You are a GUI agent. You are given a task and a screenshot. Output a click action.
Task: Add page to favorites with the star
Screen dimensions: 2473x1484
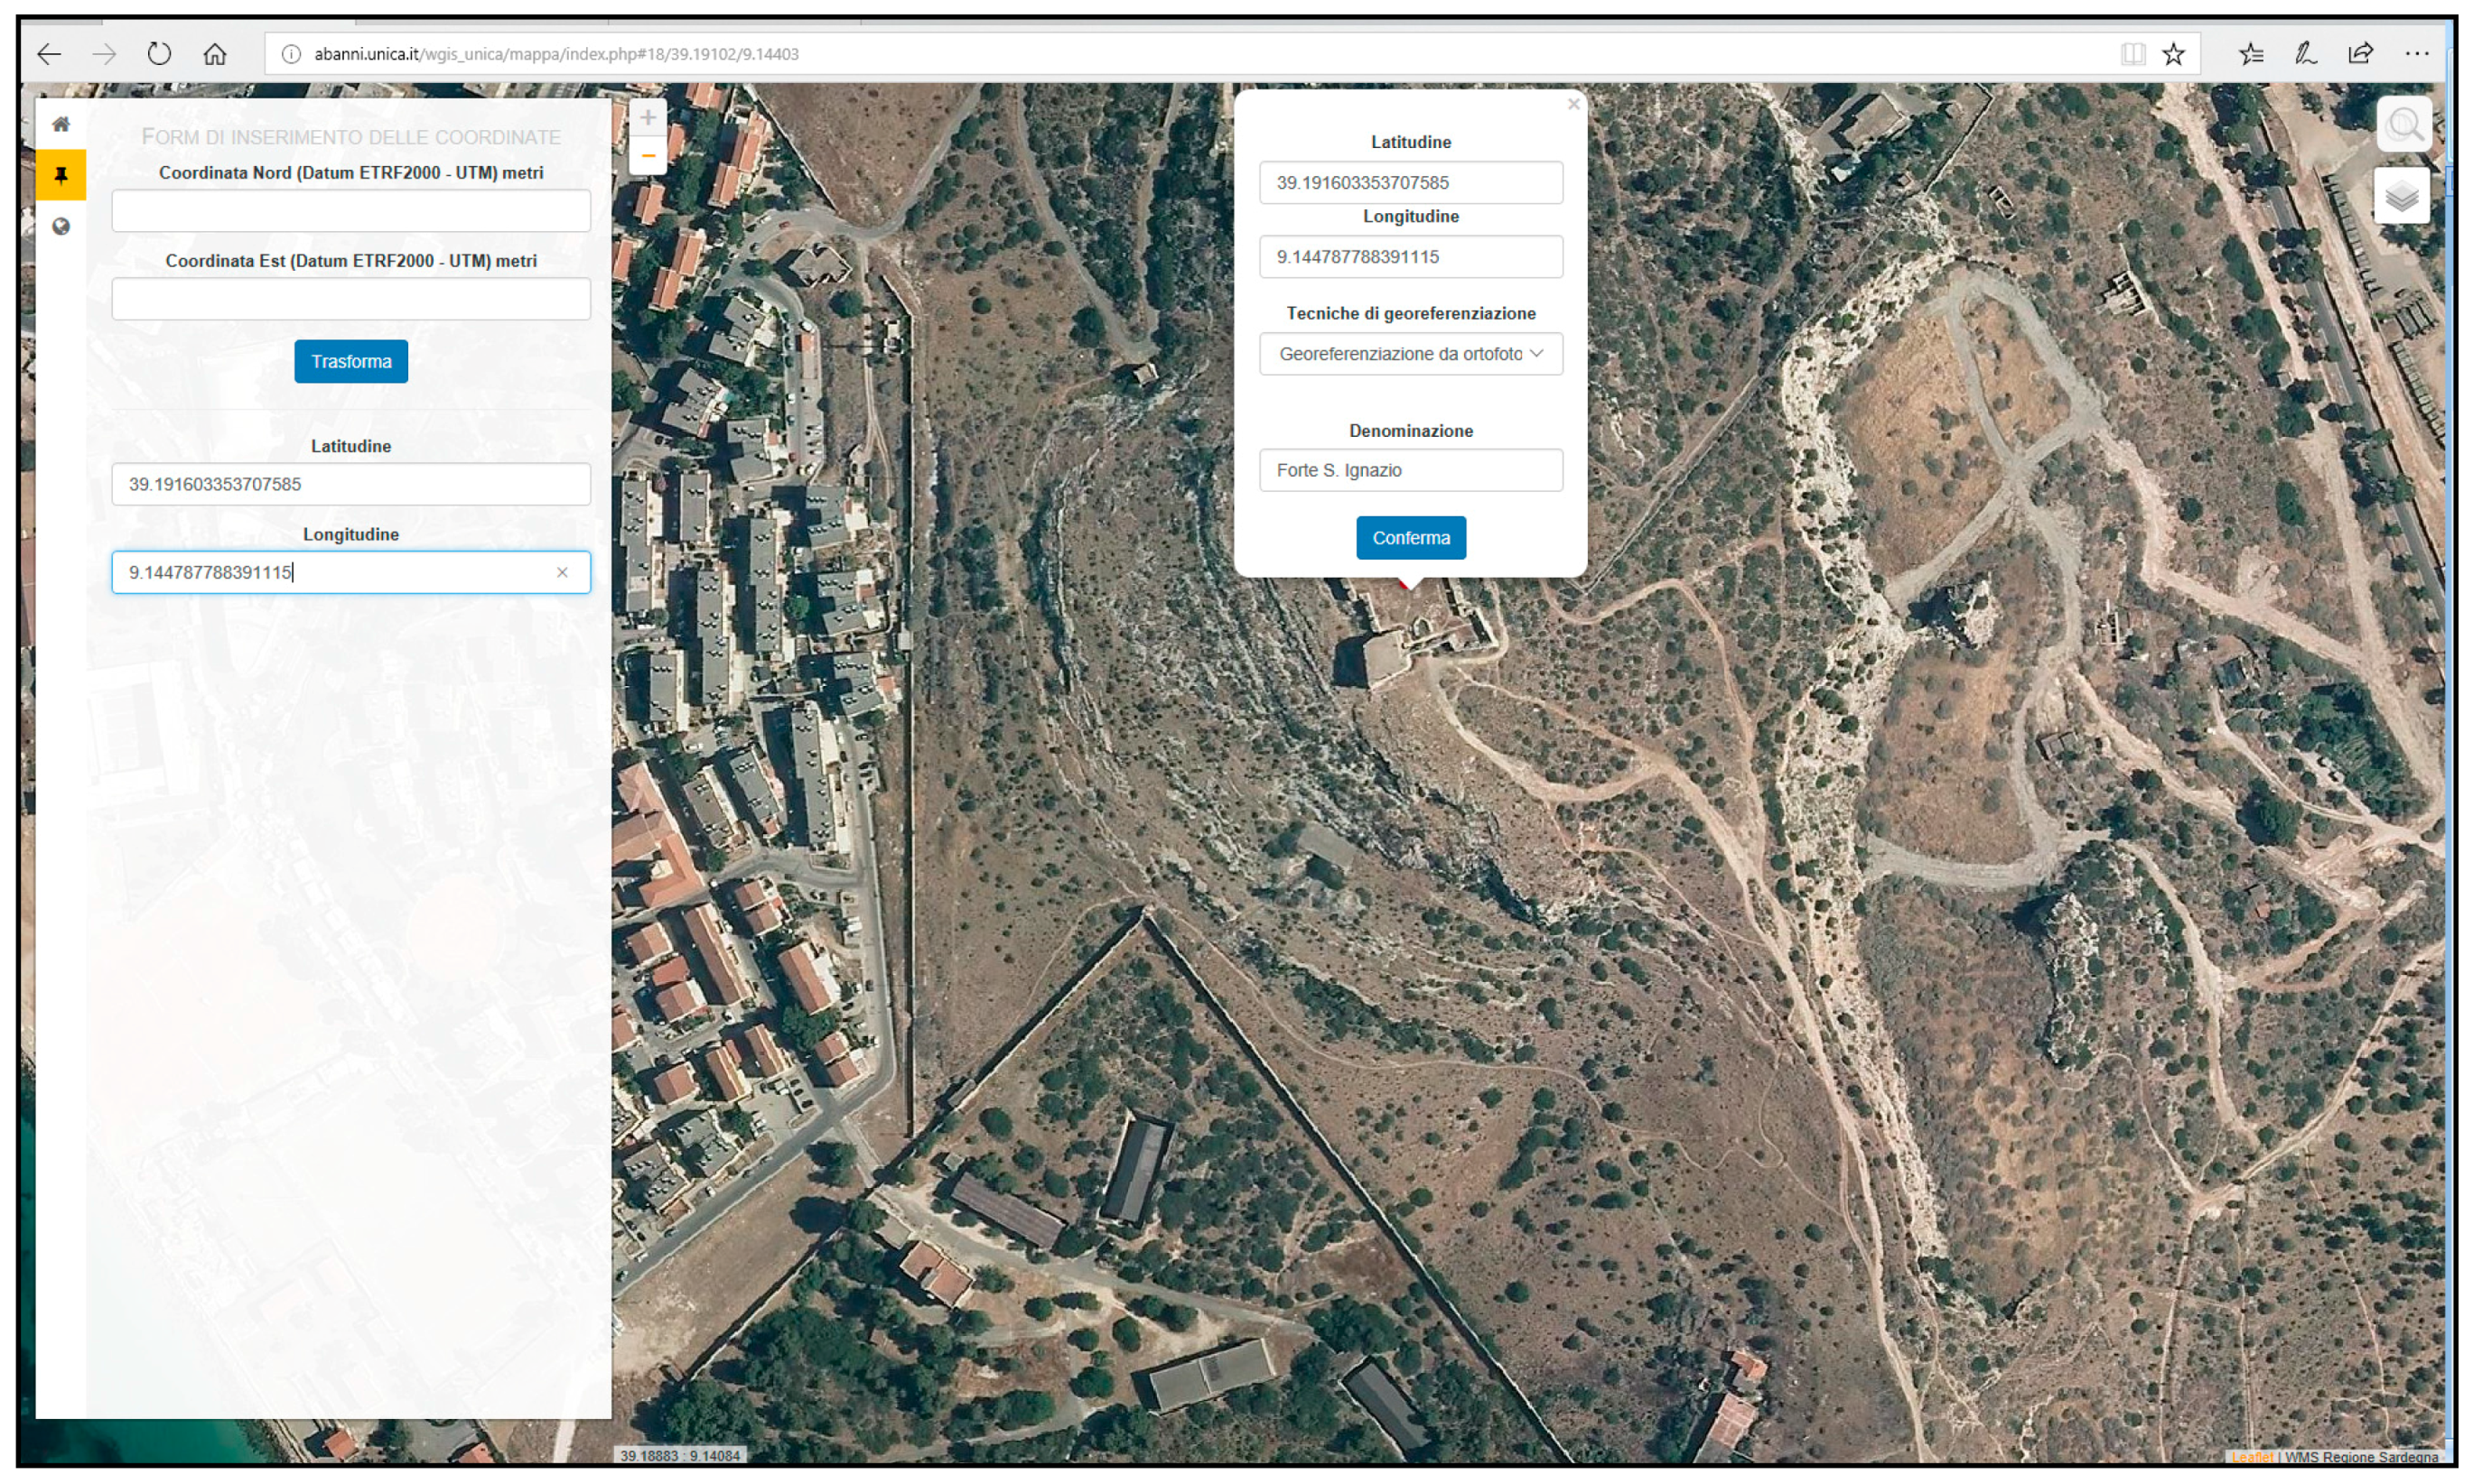click(2173, 54)
